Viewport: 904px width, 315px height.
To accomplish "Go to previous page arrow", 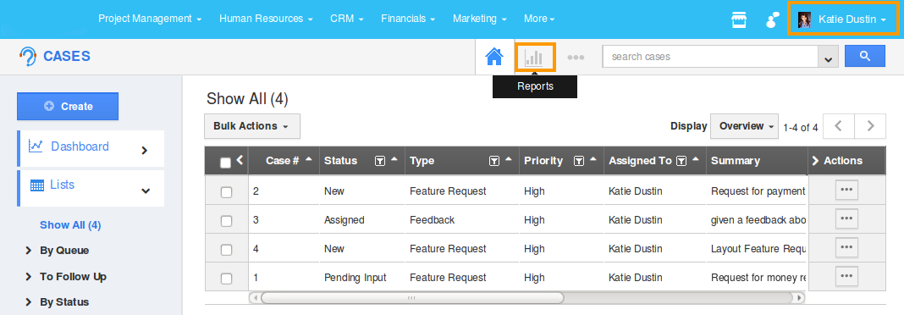I will pyautogui.click(x=838, y=126).
